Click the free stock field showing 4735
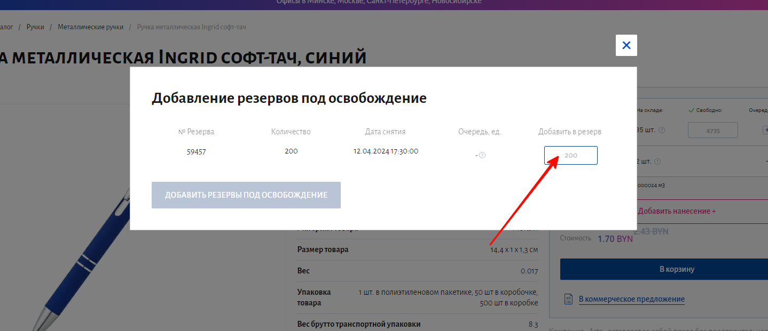 [x=712, y=131]
